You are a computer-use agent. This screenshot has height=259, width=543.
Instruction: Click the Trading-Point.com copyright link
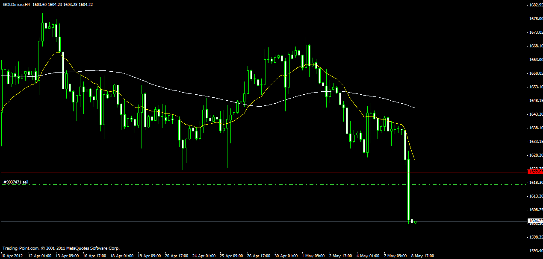[x=19, y=248]
